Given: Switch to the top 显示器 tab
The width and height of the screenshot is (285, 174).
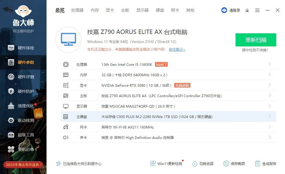Looking at the screenshot, I should click(142, 10).
